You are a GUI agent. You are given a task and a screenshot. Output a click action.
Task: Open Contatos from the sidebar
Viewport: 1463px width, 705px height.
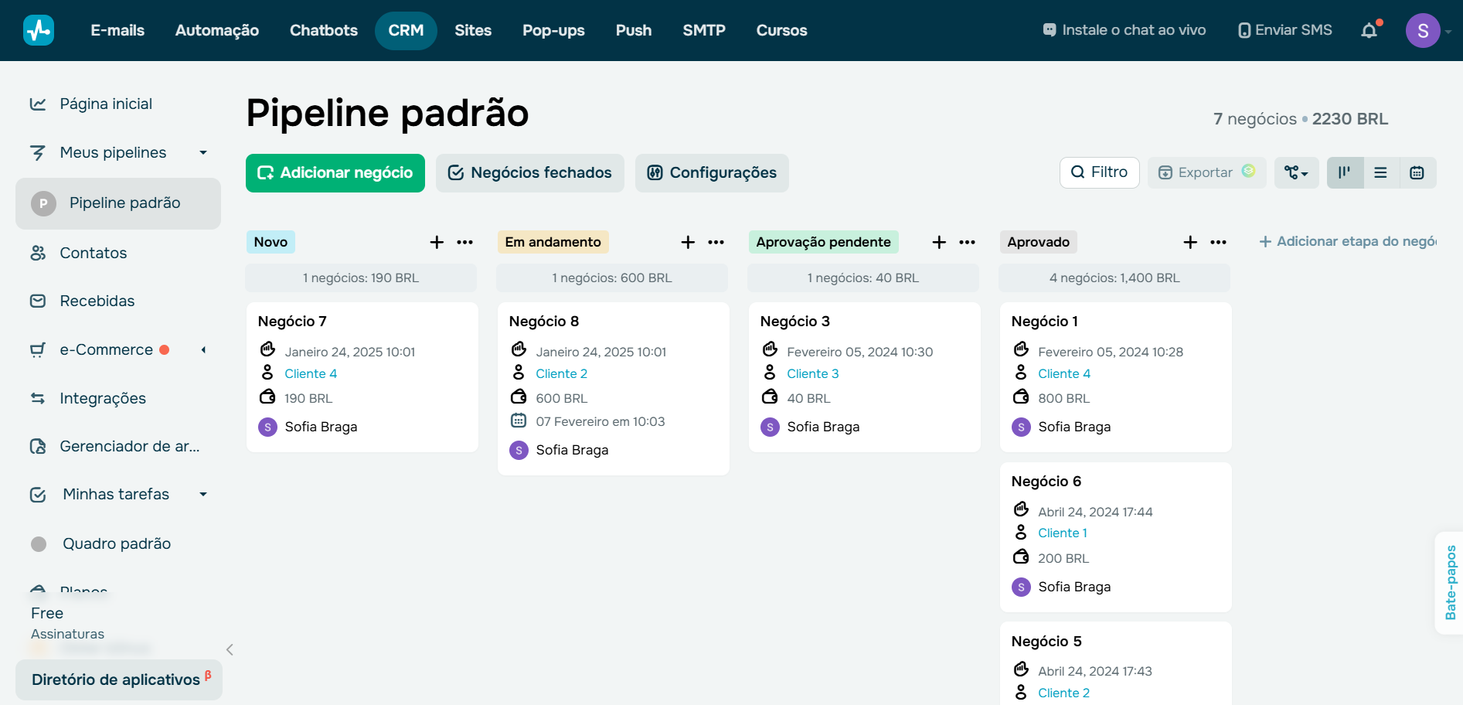93,253
